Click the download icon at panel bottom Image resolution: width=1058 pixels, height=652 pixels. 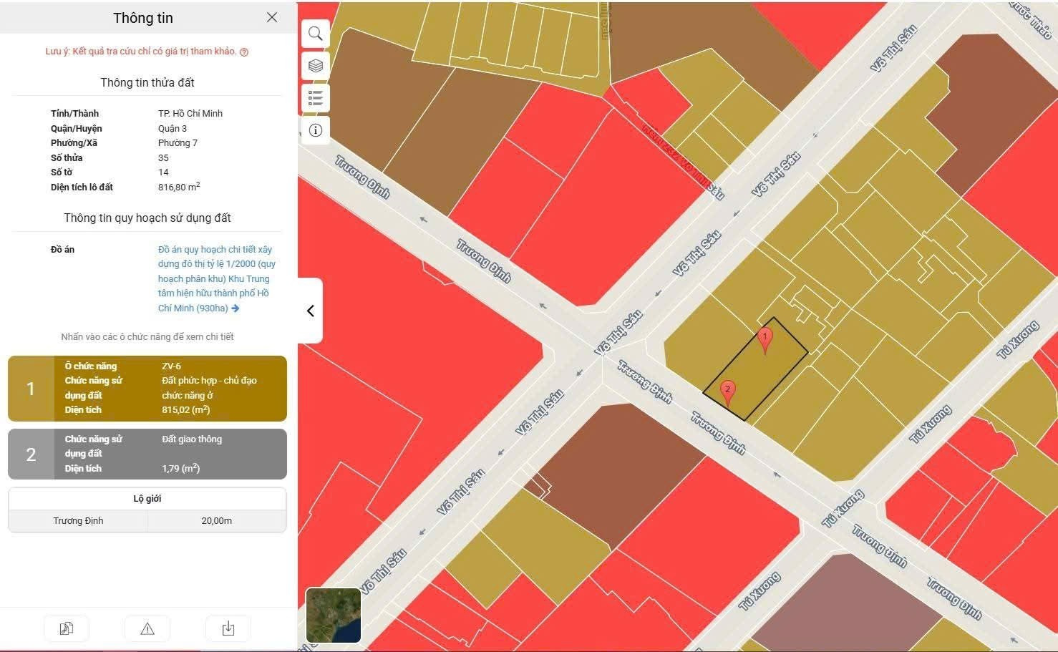(228, 628)
